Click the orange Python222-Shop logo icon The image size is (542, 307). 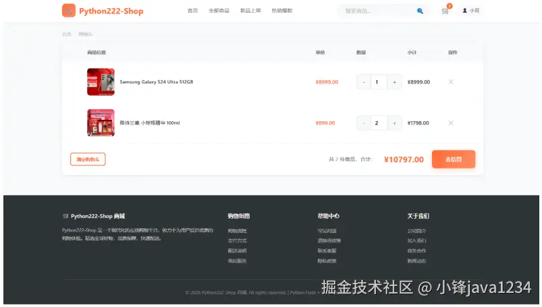tap(69, 11)
